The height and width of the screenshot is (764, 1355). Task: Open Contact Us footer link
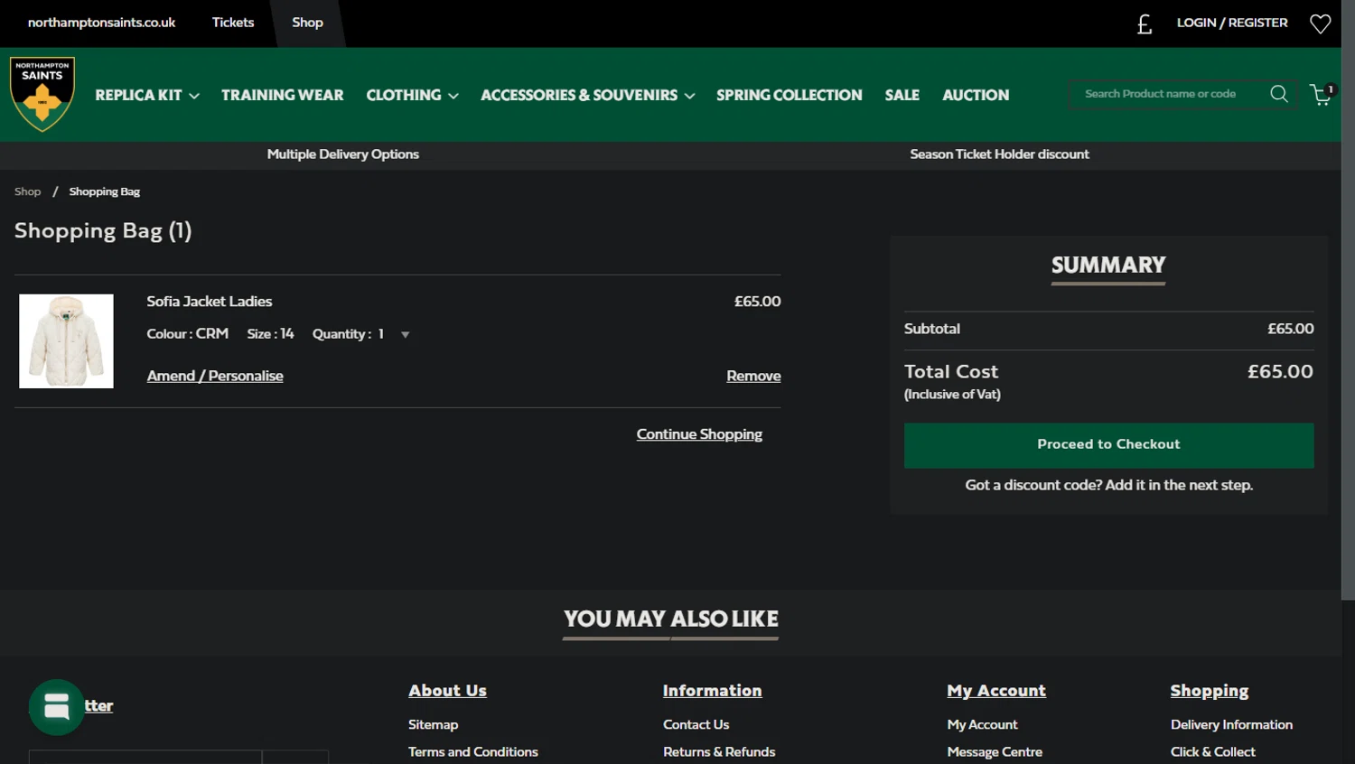696,724
